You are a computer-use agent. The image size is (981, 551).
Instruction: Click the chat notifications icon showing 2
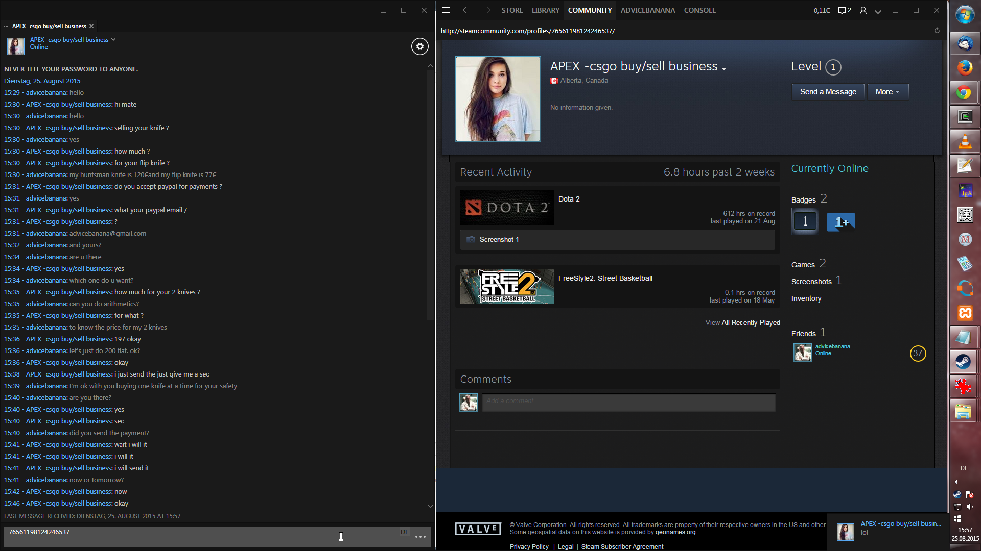[844, 10]
